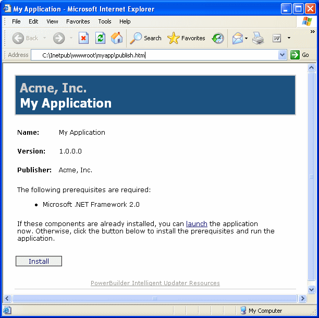
Task: Go back with the Back arrow button
Action: click(x=18, y=38)
